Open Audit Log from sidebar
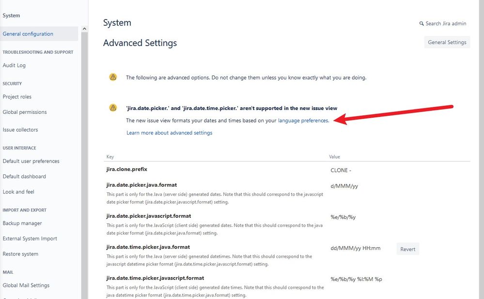Screen dimensions: 484x299 coord(14,65)
